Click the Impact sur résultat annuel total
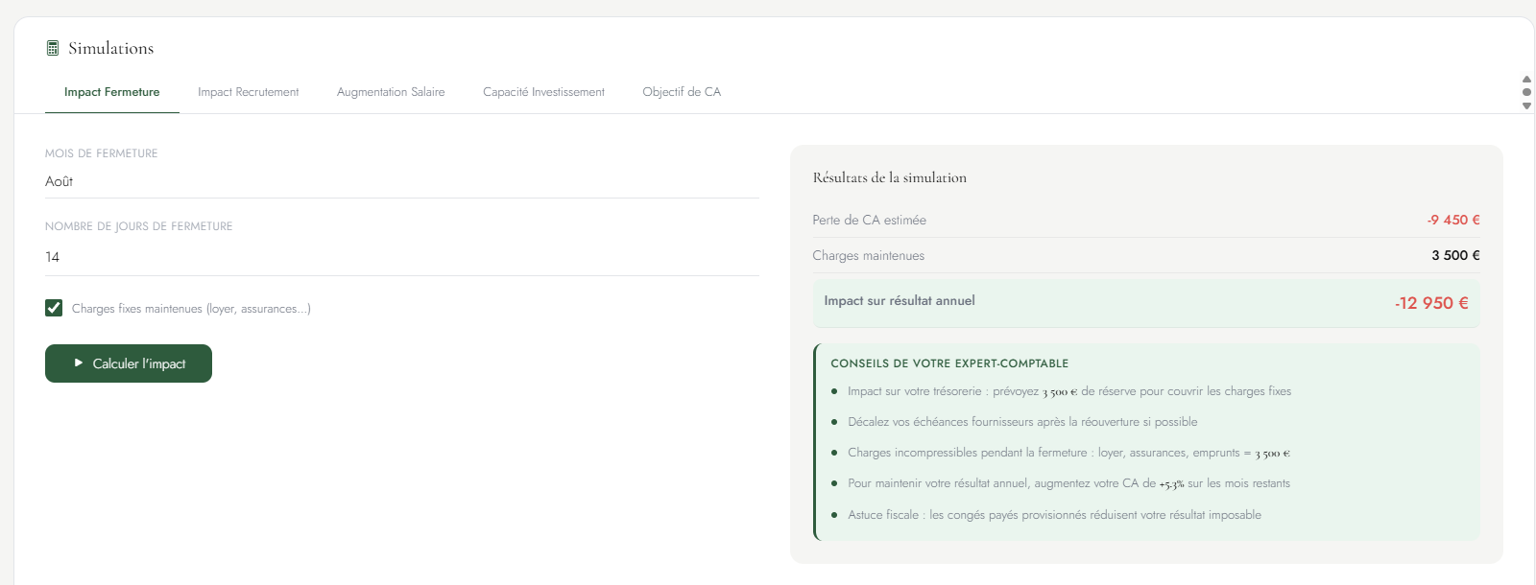Screen dimensions: 1536x585 click(x=1430, y=303)
